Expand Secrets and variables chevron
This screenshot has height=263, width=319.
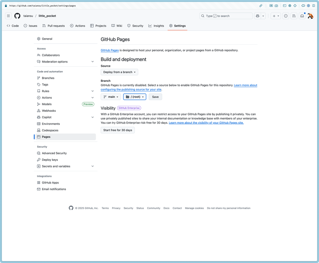click(x=93, y=166)
